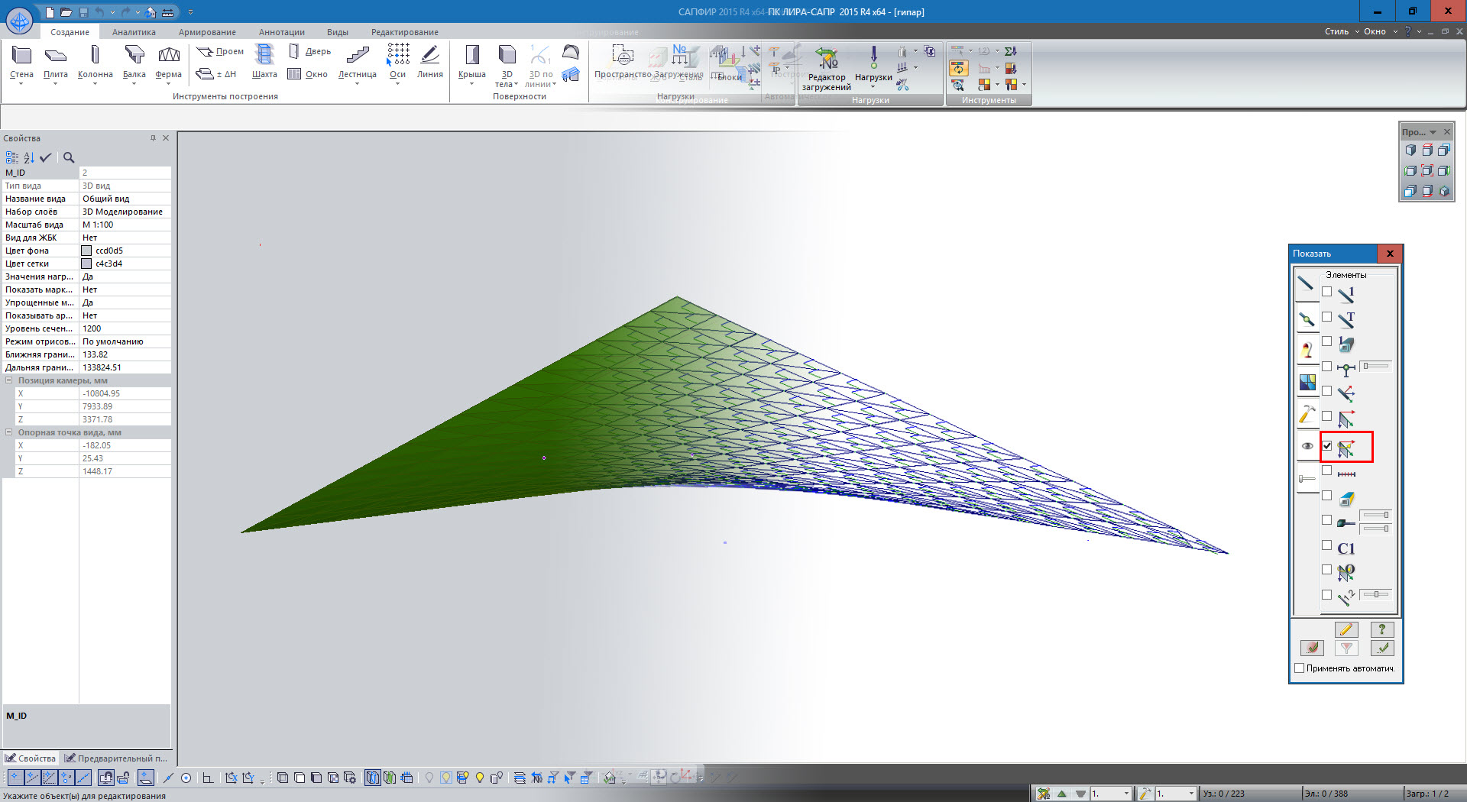1467x802 pixels.
Task: Switch to the Аналитика ribbon tab
Action: (x=134, y=32)
